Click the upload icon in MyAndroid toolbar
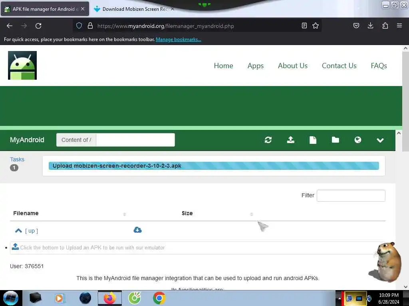 coord(291,140)
